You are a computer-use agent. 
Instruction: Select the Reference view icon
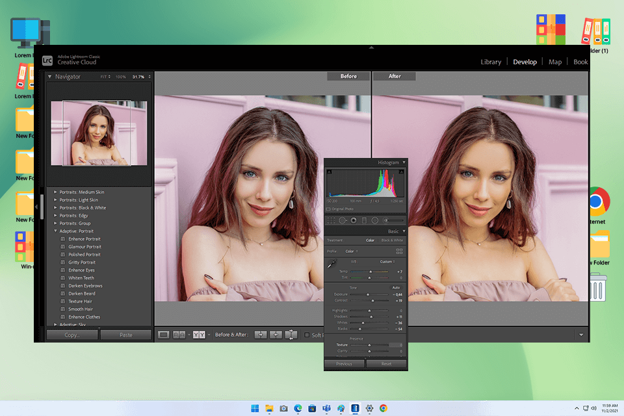179,335
